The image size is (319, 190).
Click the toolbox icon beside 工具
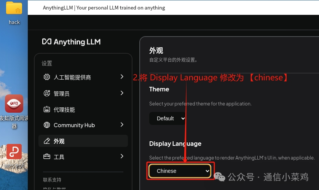coord(47,156)
